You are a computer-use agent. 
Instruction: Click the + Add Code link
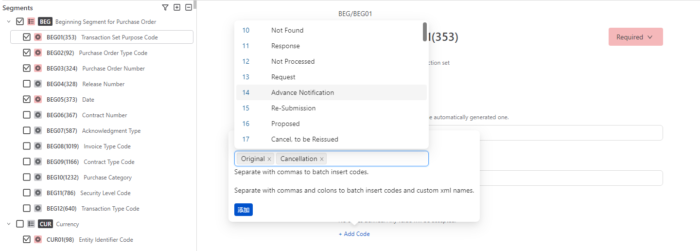pyautogui.click(x=354, y=234)
